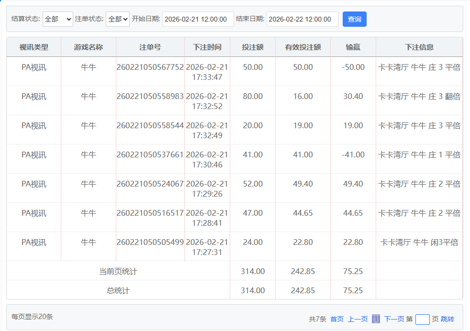
Task: Go to 首页 in pagination
Action: pyautogui.click(x=337, y=319)
